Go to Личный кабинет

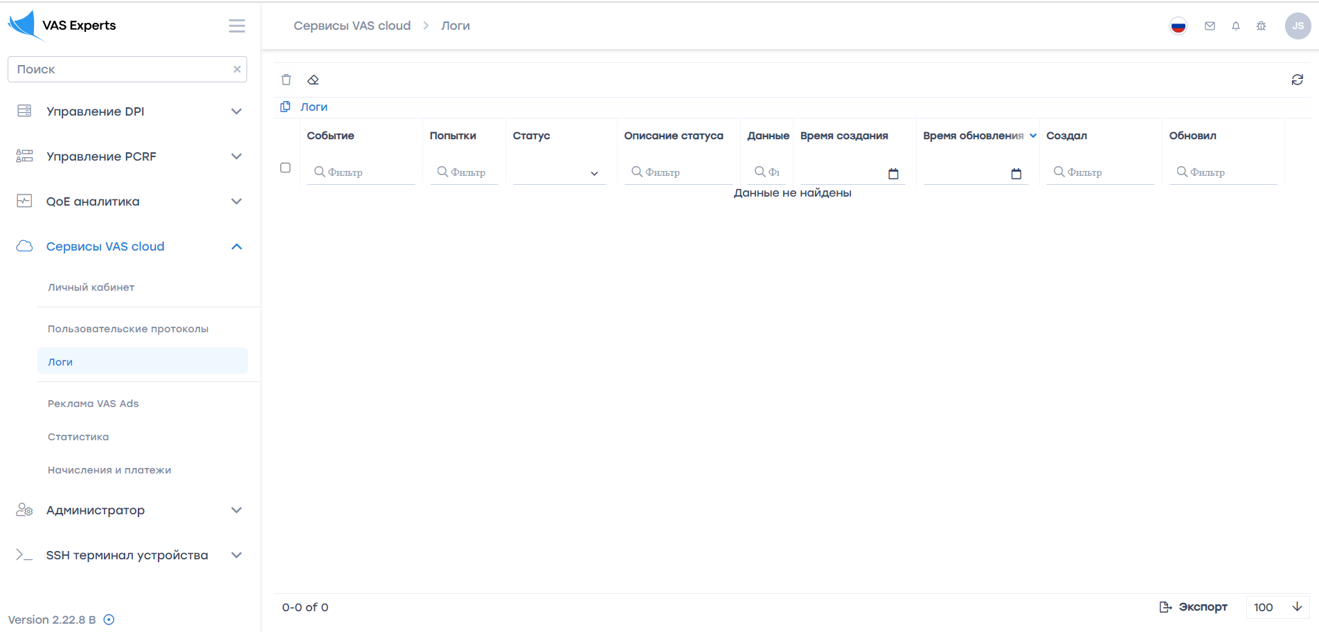point(91,287)
